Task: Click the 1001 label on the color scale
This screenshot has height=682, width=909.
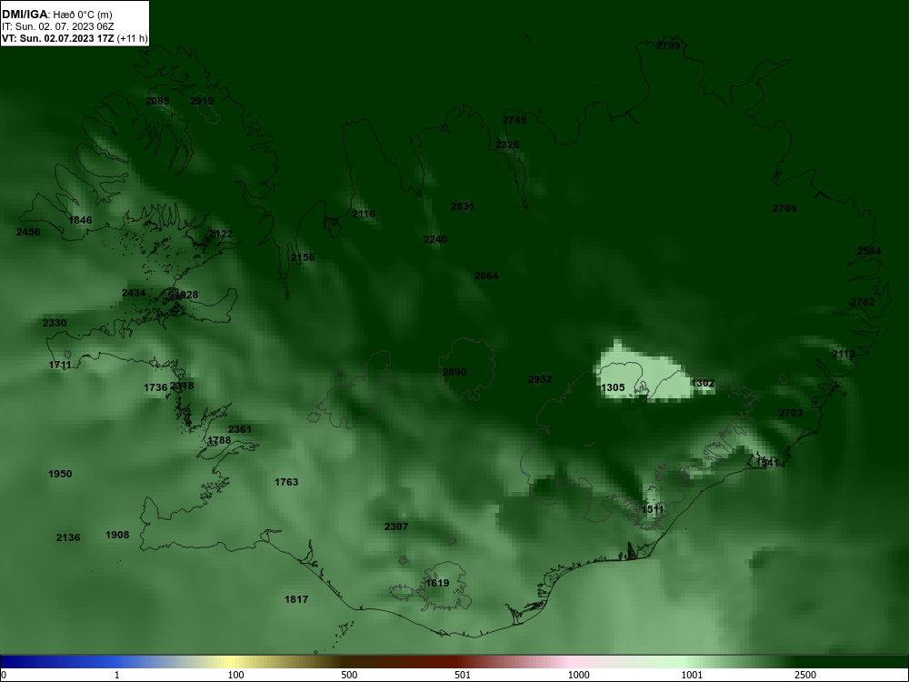Action: click(x=692, y=675)
